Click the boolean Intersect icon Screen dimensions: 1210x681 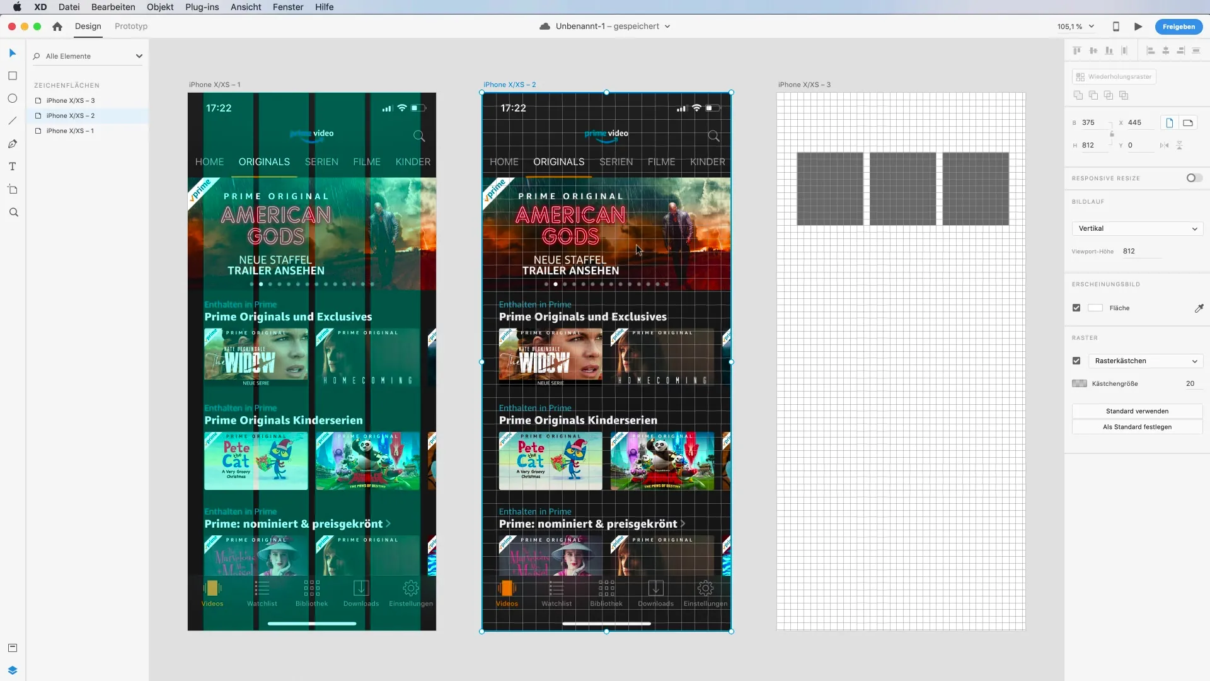[1109, 95]
